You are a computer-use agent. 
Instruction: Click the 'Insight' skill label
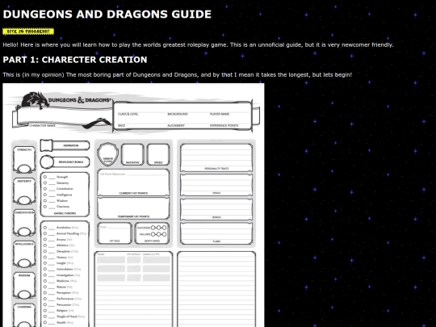coord(61,263)
